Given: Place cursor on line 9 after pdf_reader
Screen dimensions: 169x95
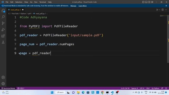Looking at the screenshot, I should (x=50, y=53).
